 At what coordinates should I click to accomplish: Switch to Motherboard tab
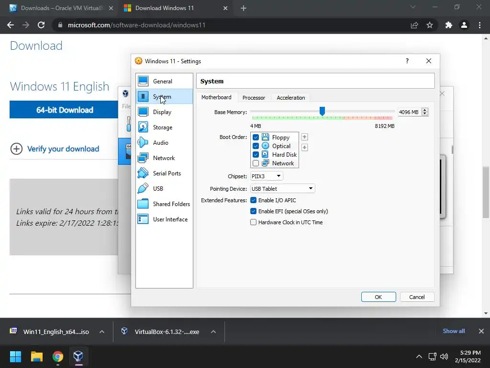click(216, 97)
